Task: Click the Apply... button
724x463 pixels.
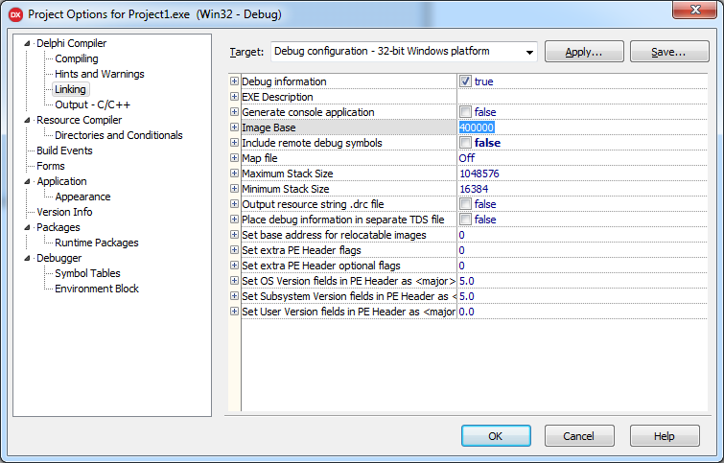Action: (x=584, y=51)
